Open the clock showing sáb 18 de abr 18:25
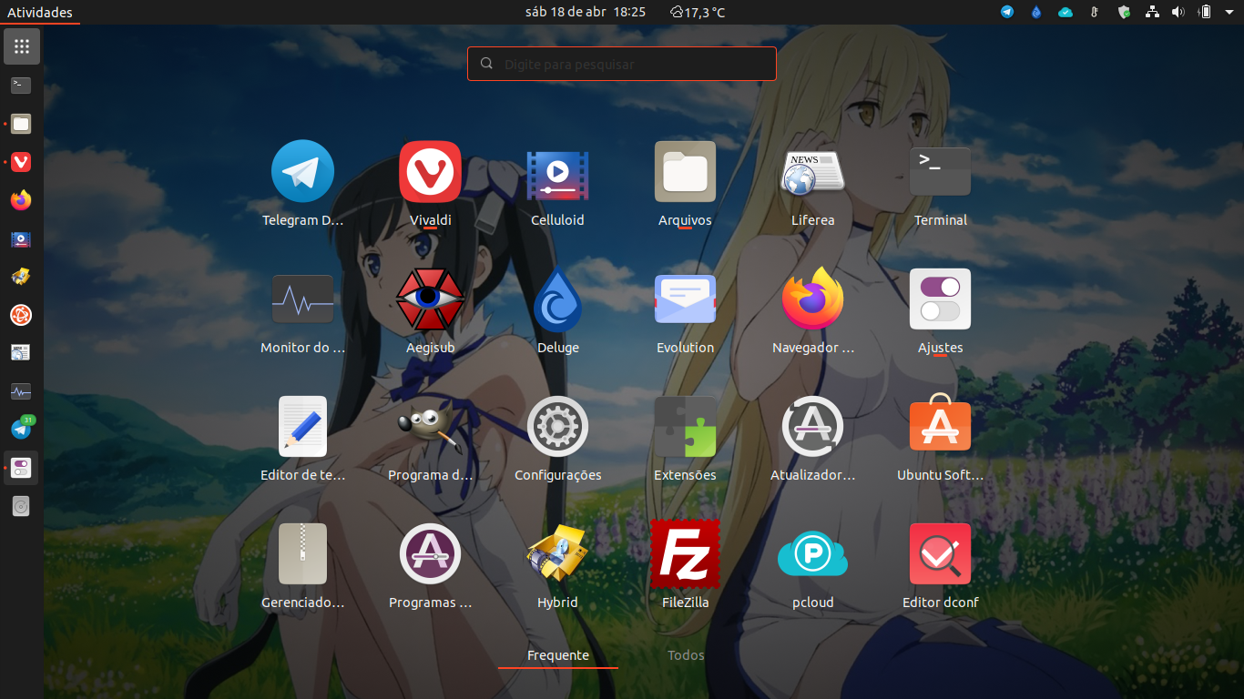Screen dimensions: 1244x699 click(586, 12)
